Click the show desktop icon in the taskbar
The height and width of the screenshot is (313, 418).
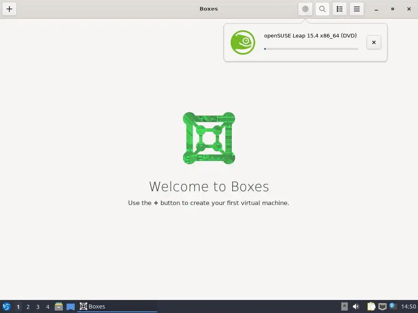tap(70, 306)
